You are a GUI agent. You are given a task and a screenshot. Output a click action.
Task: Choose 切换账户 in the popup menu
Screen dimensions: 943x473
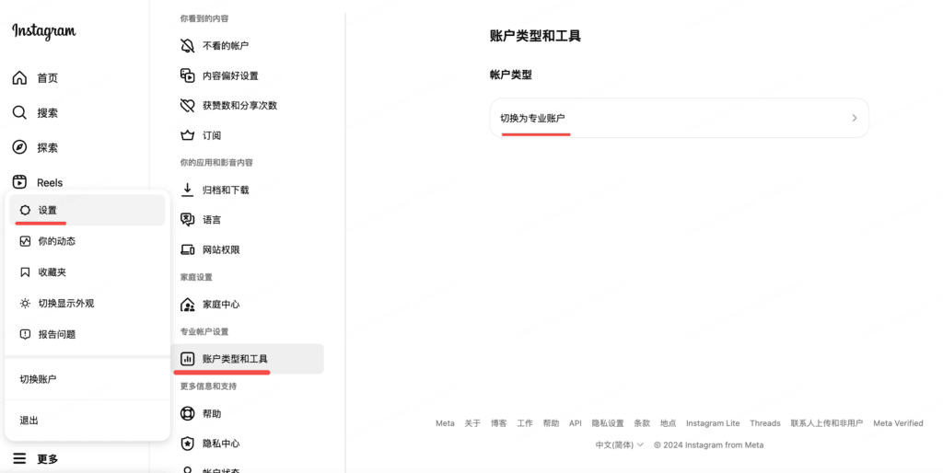(x=87, y=379)
